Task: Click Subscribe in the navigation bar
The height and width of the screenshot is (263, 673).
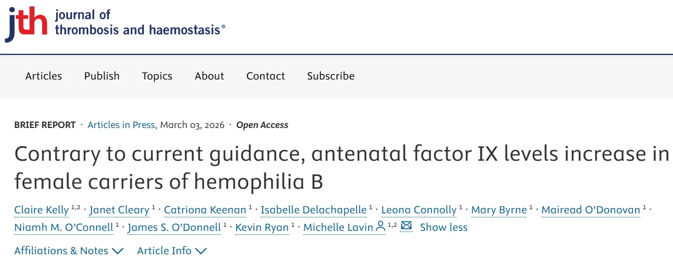Action: [x=331, y=76]
